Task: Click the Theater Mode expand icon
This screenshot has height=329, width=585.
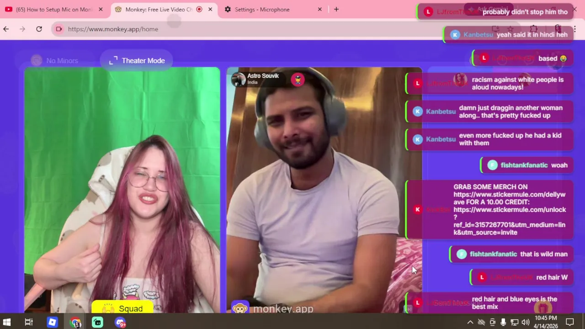Action: (x=113, y=60)
